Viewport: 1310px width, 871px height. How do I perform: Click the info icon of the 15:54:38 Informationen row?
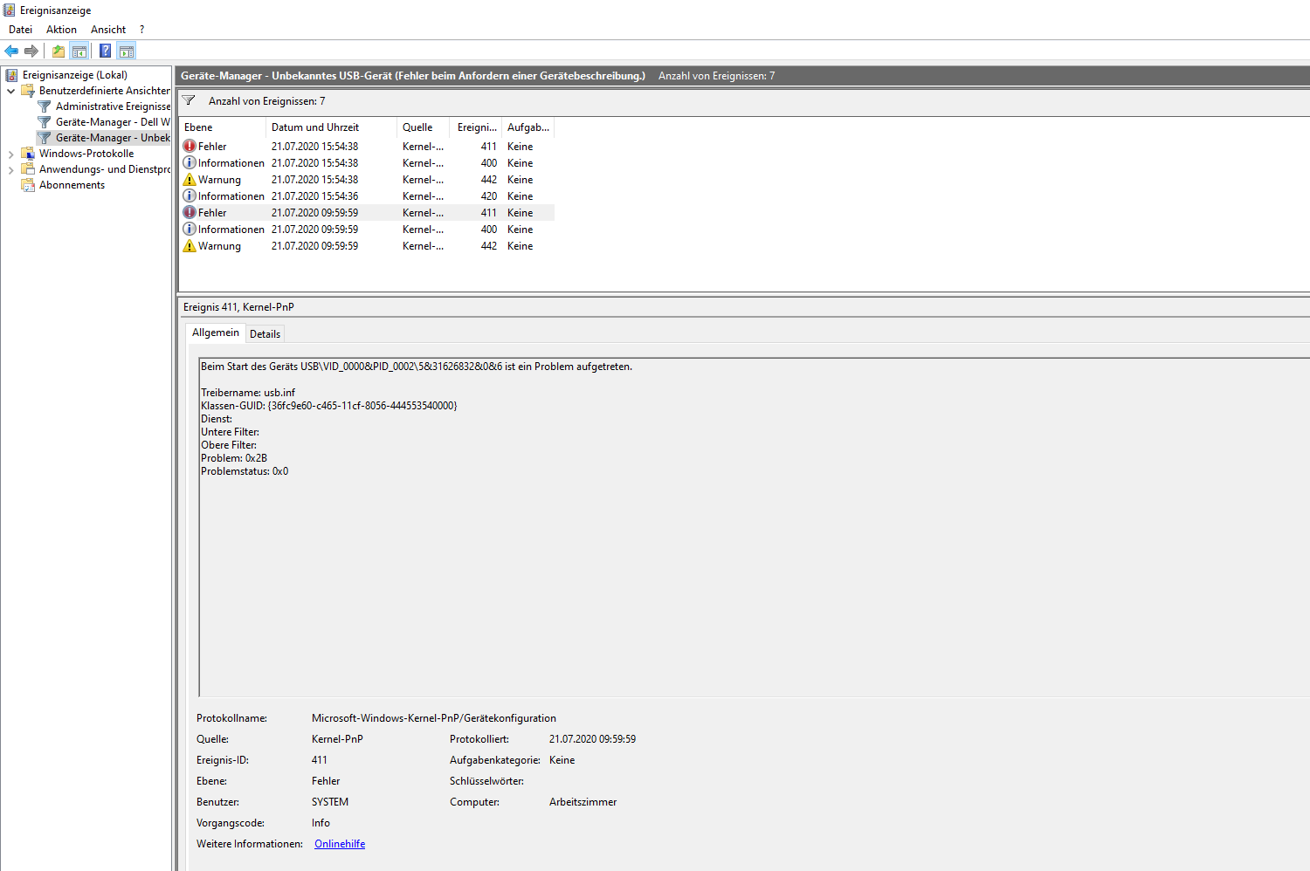pos(190,162)
